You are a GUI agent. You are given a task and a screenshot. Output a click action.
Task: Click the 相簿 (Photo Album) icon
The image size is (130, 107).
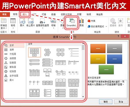click(x=53, y=21)
